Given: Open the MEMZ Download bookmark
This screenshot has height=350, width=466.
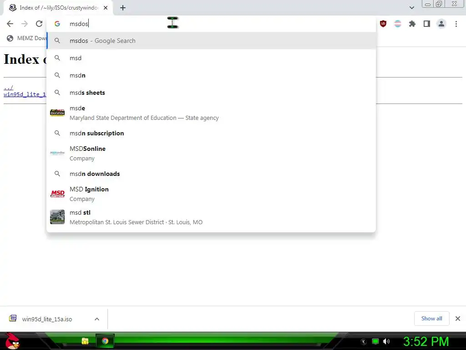Looking at the screenshot, I should pyautogui.click(x=27, y=38).
